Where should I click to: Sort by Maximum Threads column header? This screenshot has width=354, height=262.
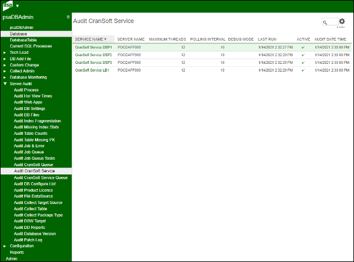pos(168,39)
